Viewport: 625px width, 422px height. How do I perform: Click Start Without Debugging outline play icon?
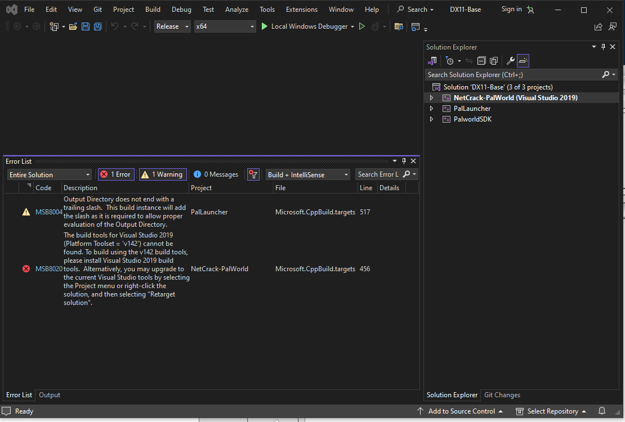[362, 26]
